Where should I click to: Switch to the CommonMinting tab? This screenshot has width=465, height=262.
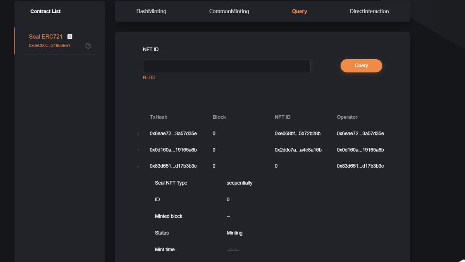coord(229,11)
